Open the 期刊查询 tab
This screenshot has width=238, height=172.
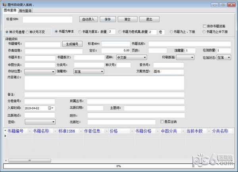[25, 11]
